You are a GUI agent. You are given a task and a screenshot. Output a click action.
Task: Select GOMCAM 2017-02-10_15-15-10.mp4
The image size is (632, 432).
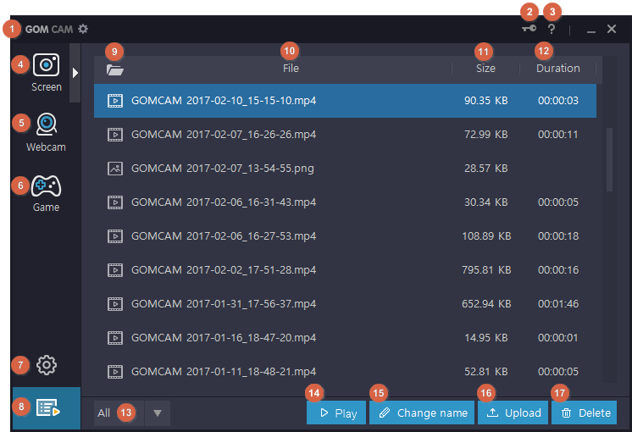(345, 101)
